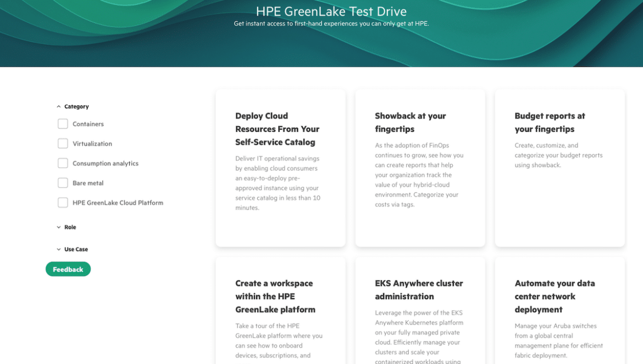Click the 'Take a tour of the HPE' description

(x=279, y=340)
